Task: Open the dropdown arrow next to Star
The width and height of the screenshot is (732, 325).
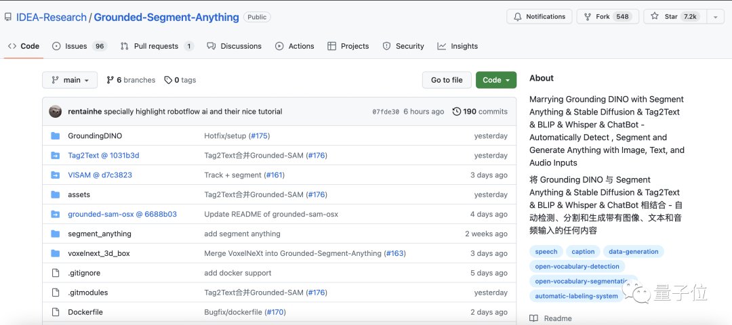Action: pyautogui.click(x=715, y=16)
